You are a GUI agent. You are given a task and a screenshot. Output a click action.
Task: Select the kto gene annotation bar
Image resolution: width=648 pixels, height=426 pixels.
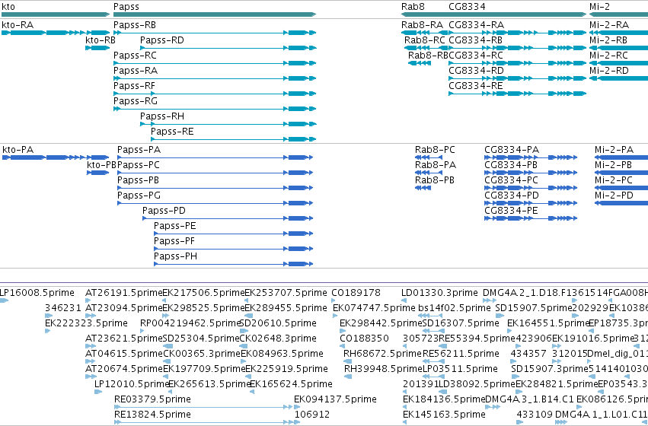coord(56,14)
